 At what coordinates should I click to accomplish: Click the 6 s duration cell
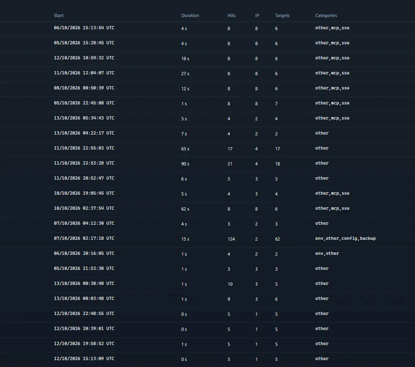click(x=184, y=179)
